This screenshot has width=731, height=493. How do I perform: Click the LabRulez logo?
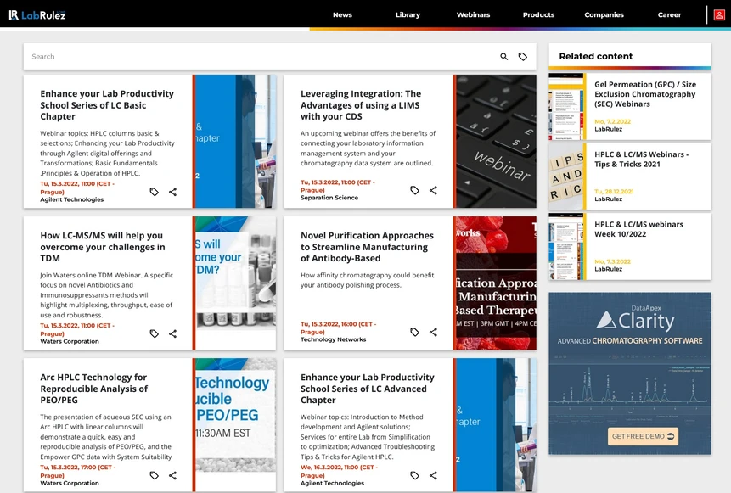(x=37, y=15)
